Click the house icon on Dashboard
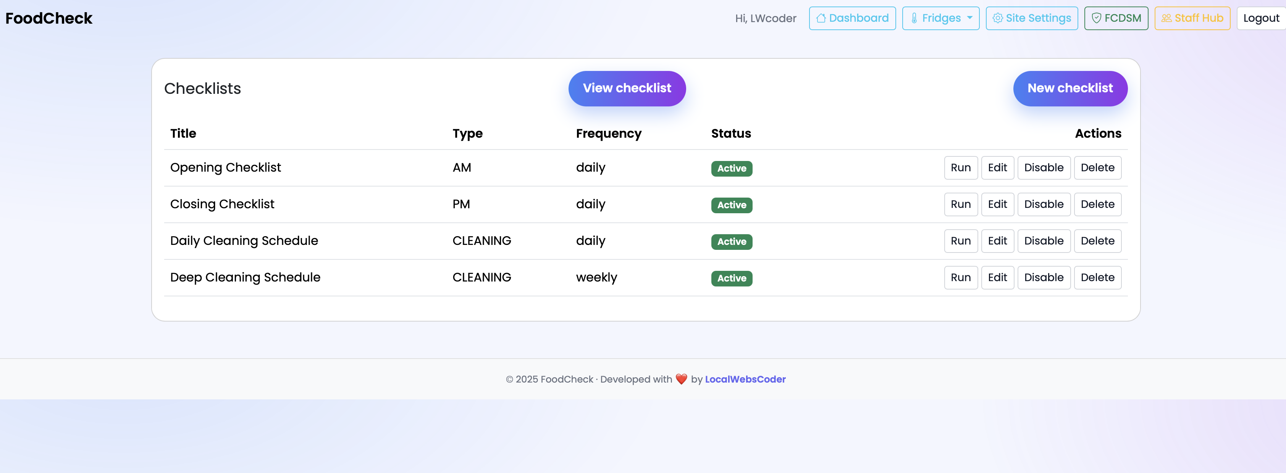Screen dimensions: 1286x473 821,18
